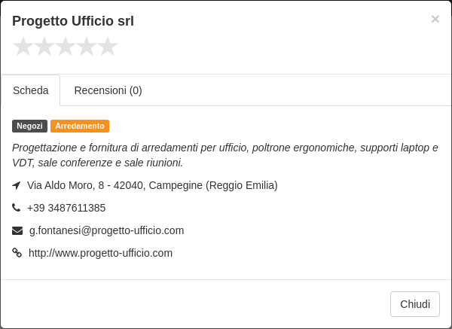
Task: Click the chain link icon
Action: click(17, 253)
